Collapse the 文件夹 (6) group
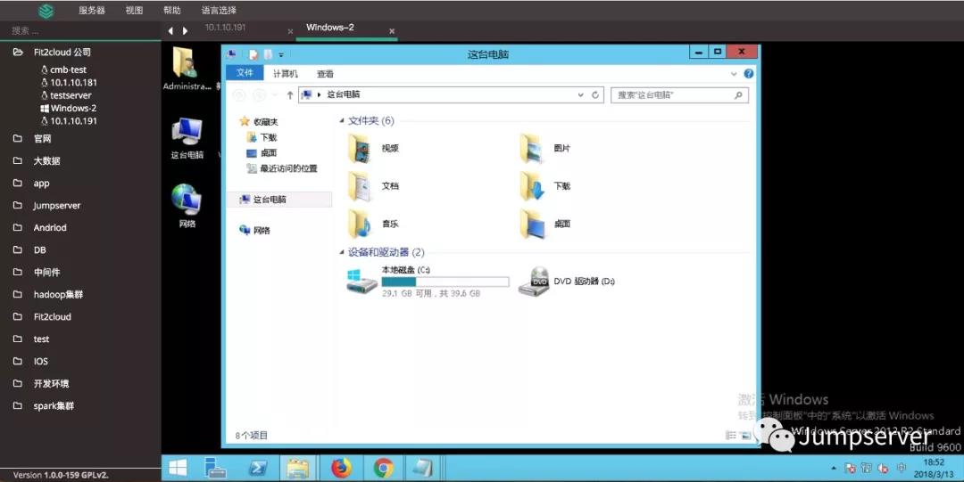The height and width of the screenshot is (482, 964). [x=342, y=121]
